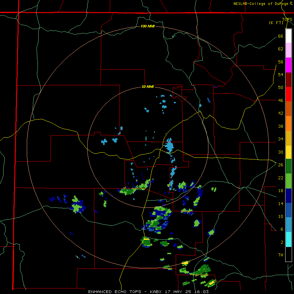The image size is (294, 294).
Task: Click the TOPS legend title
Action: [287, 19]
